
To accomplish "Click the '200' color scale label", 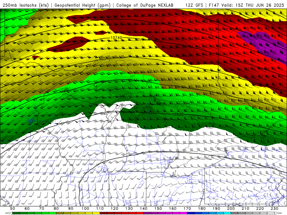I will coord(231,209).
